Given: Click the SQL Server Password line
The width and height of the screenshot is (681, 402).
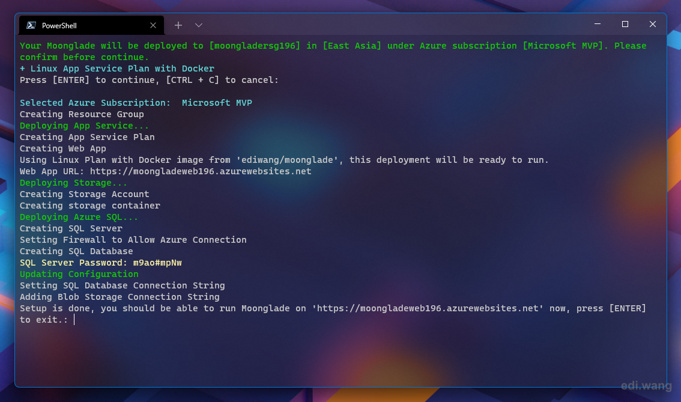Looking at the screenshot, I should click(x=101, y=263).
